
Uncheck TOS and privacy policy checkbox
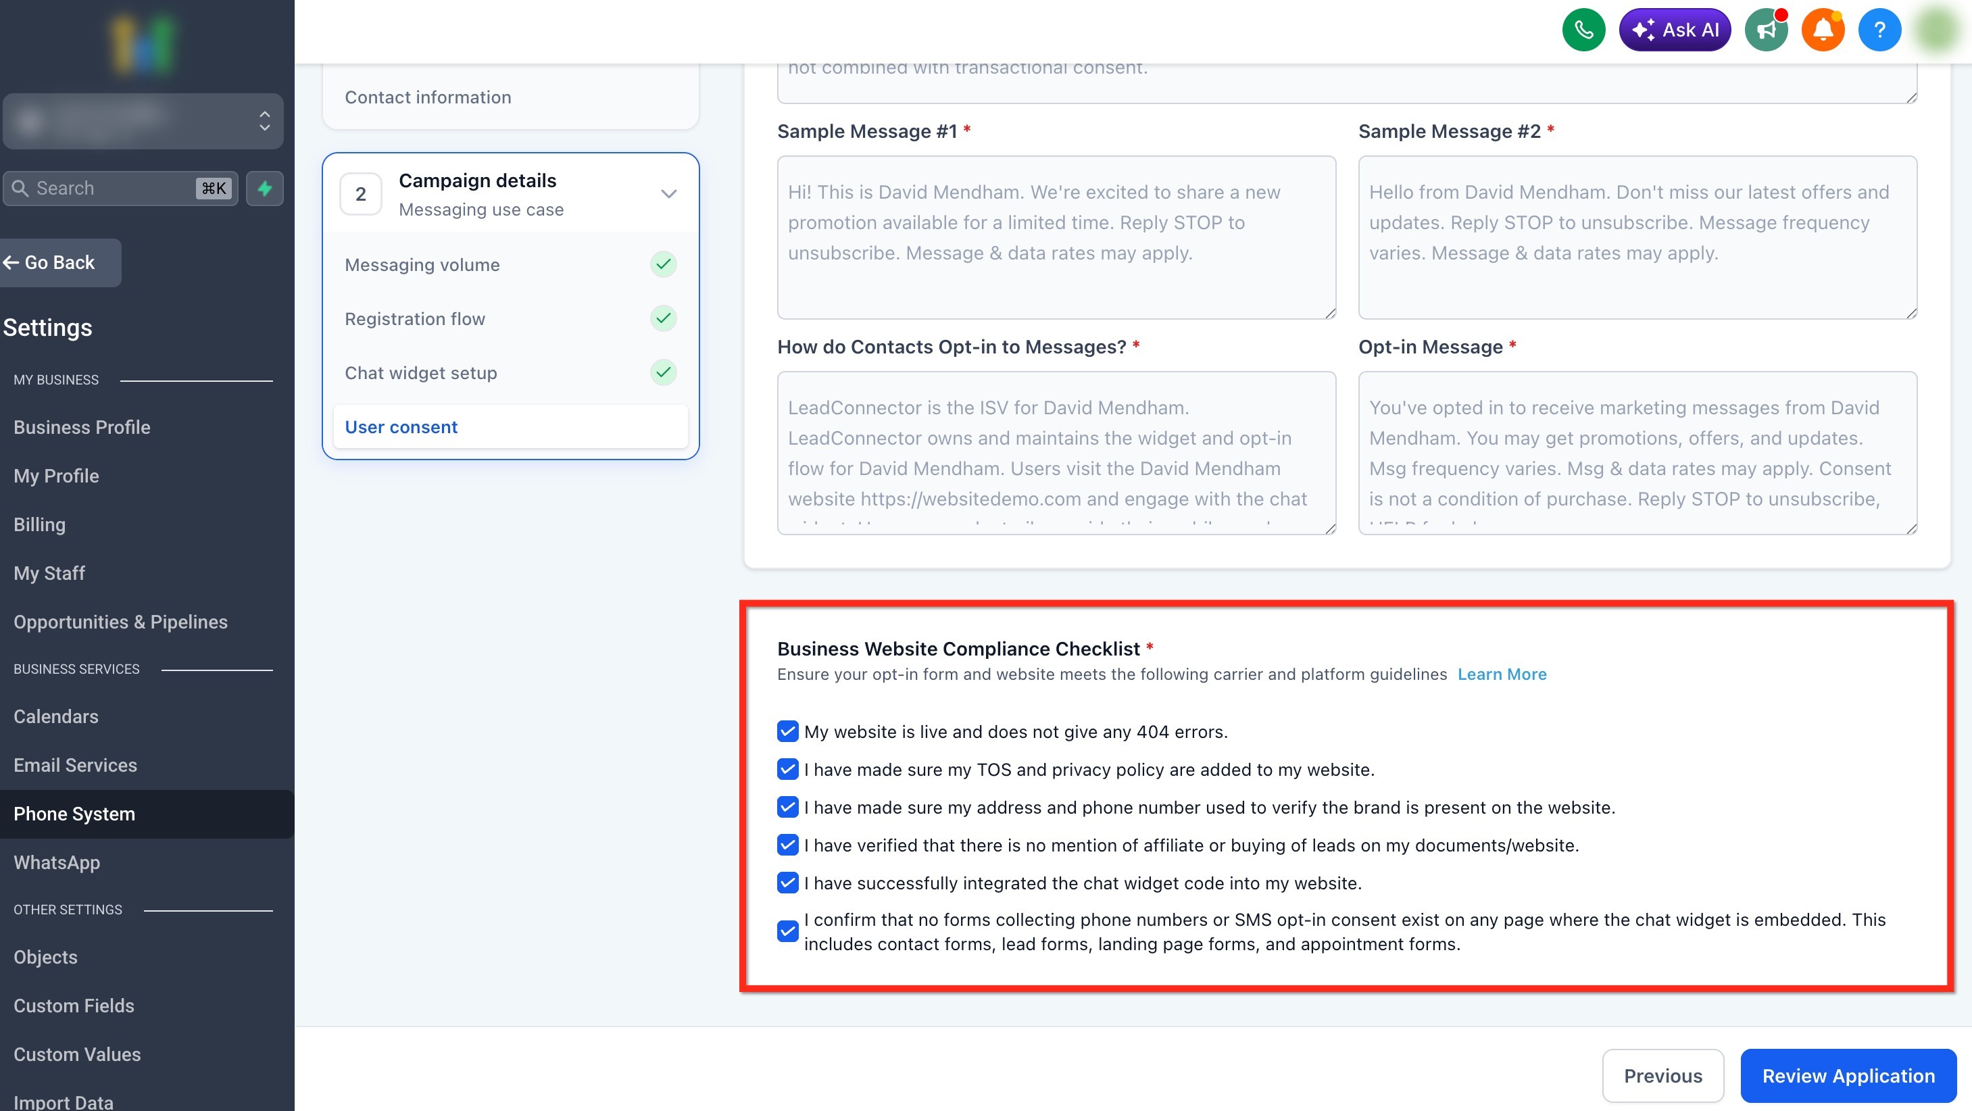(787, 769)
